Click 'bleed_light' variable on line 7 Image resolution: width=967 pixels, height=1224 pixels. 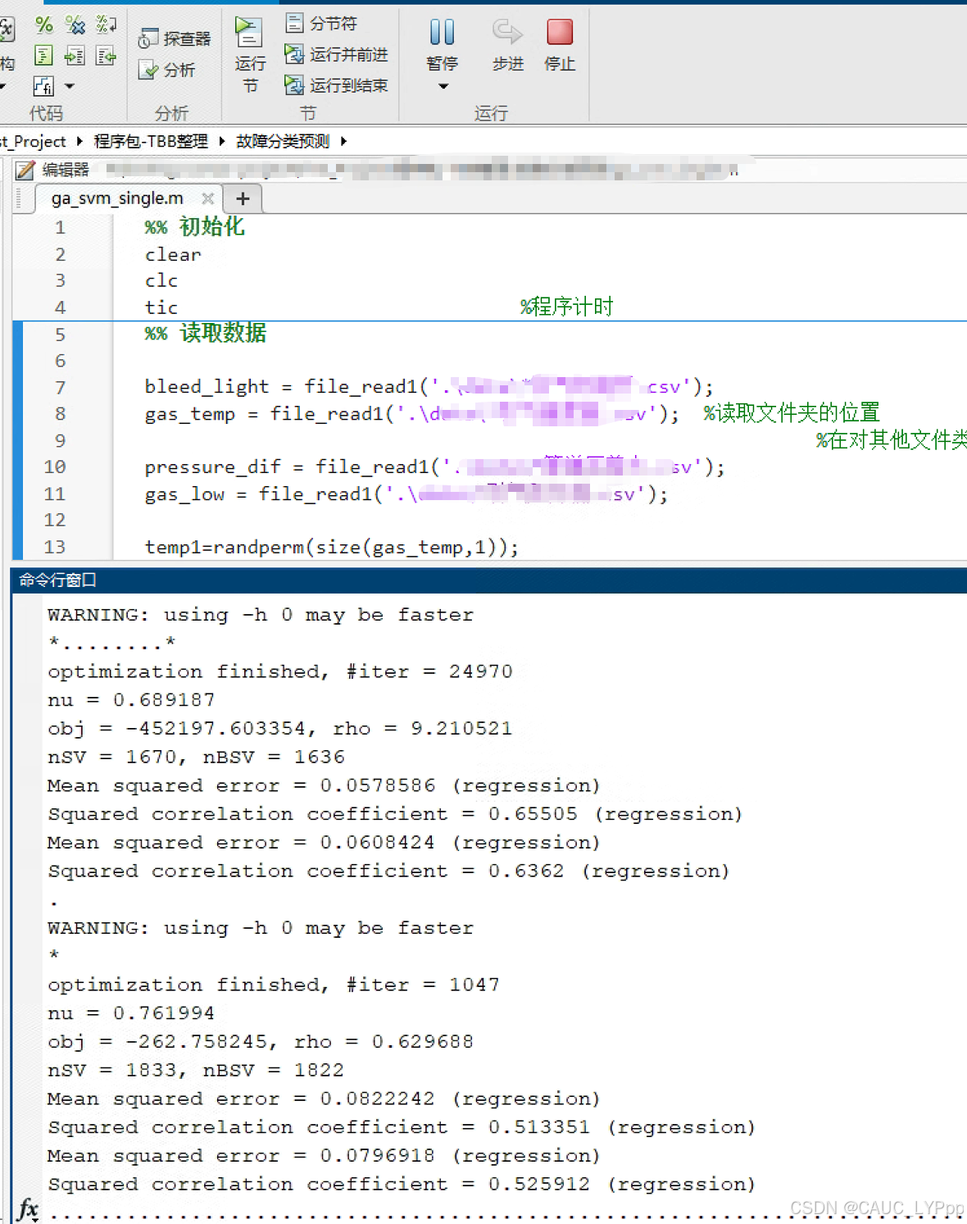pyautogui.click(x=207, y=386)
